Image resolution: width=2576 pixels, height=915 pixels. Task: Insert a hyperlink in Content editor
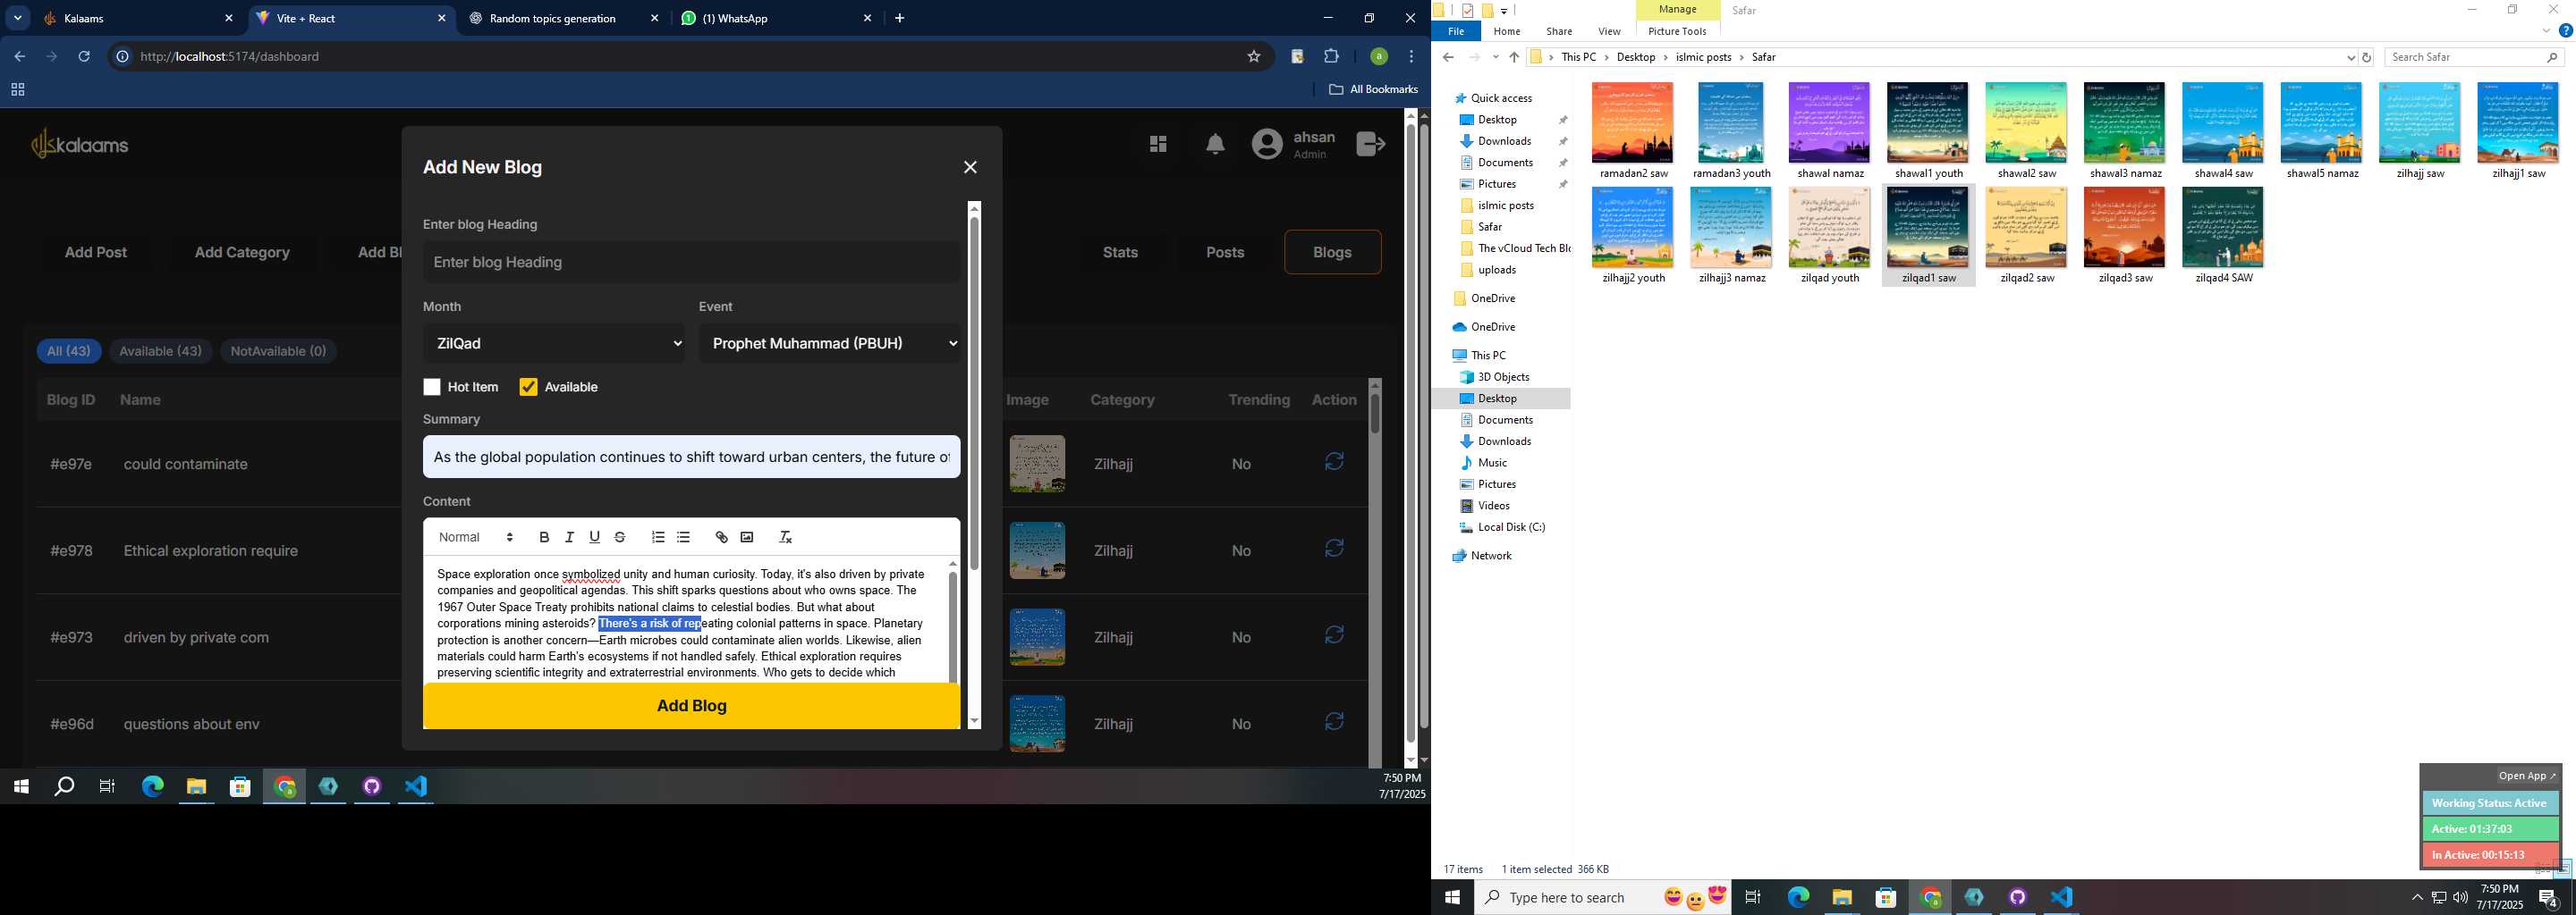click(721, 537)
